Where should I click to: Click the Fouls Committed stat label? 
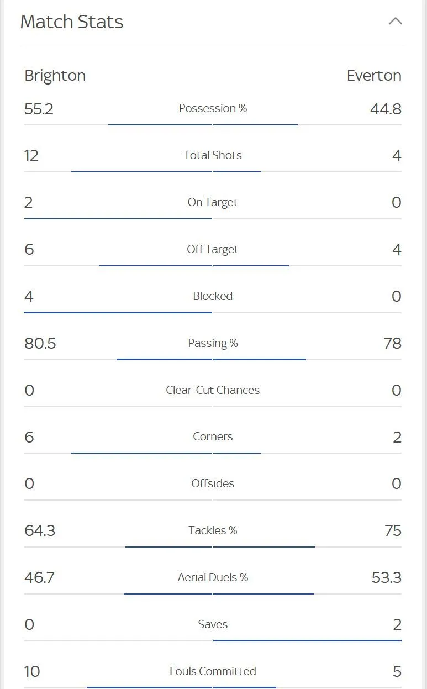213,671
